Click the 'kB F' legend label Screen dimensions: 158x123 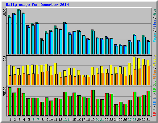pyautogui.click(x=154, y=112)
